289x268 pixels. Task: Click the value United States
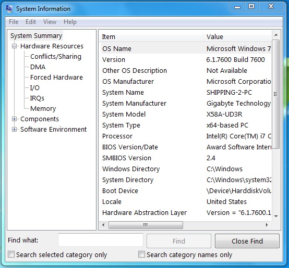[226, 201]
